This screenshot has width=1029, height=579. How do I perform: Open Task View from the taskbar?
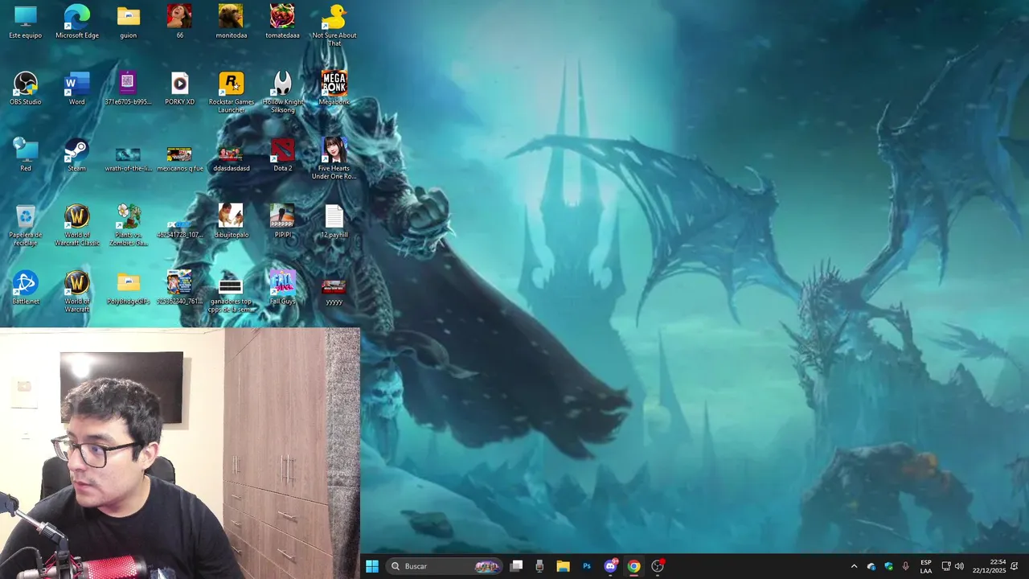517,566
